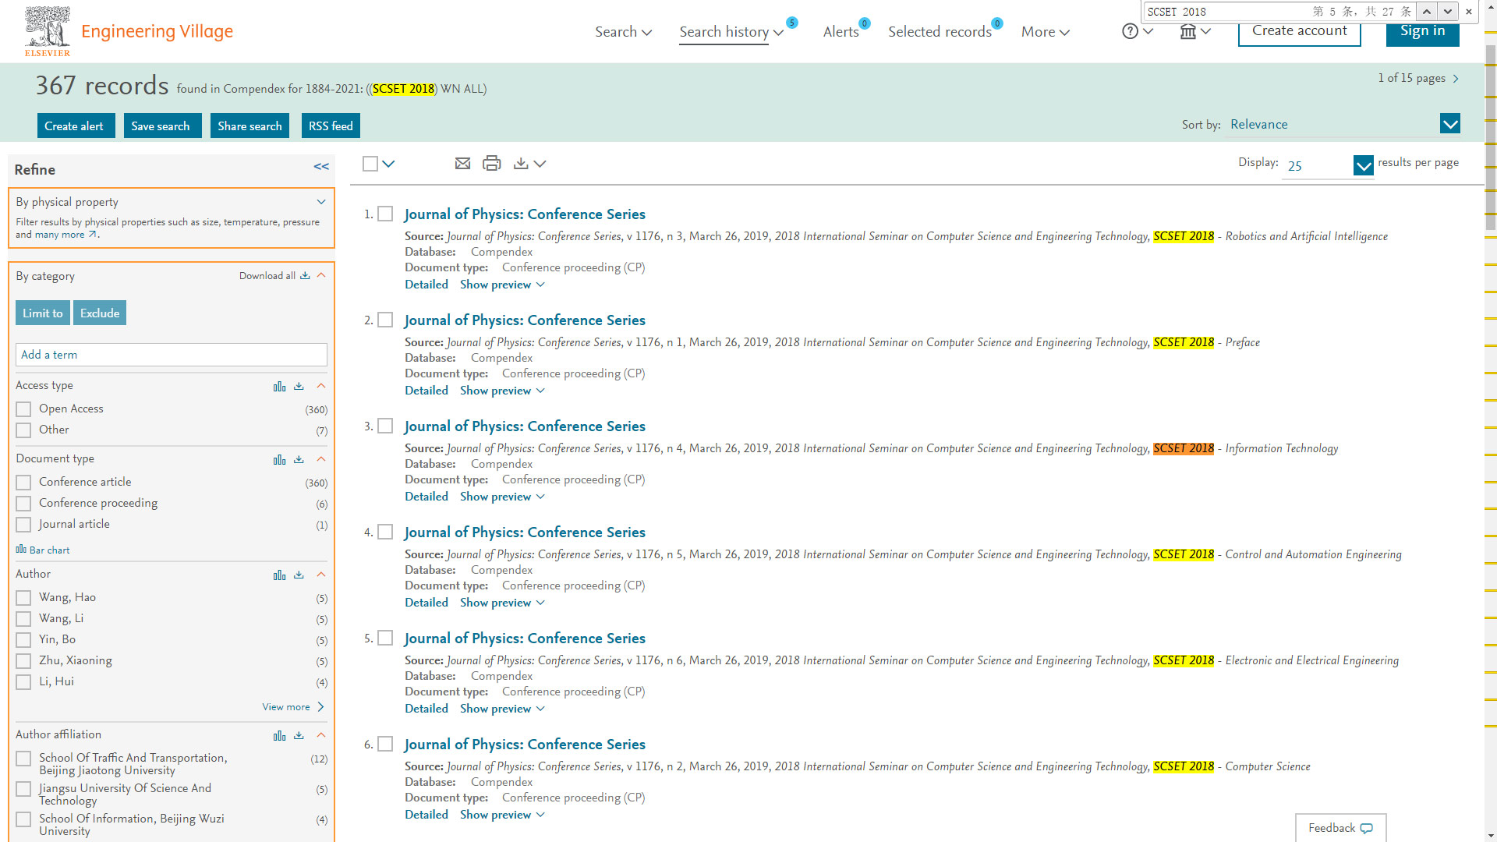
Task: Open the help question-mark icon
Action: (x=1130, y=31)
